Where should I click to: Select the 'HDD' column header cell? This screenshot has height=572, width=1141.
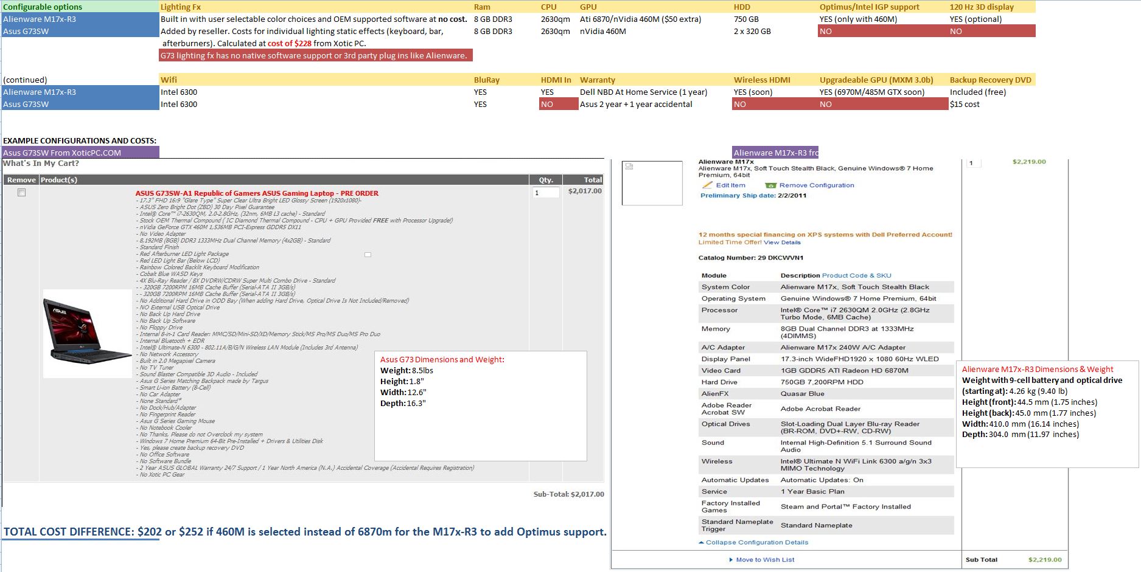(775, 7)
